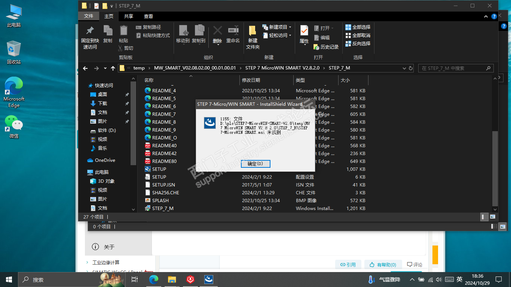Sort files by 修改日期 column header
This screenshot has height=287, width=511.
click(266, 80)
